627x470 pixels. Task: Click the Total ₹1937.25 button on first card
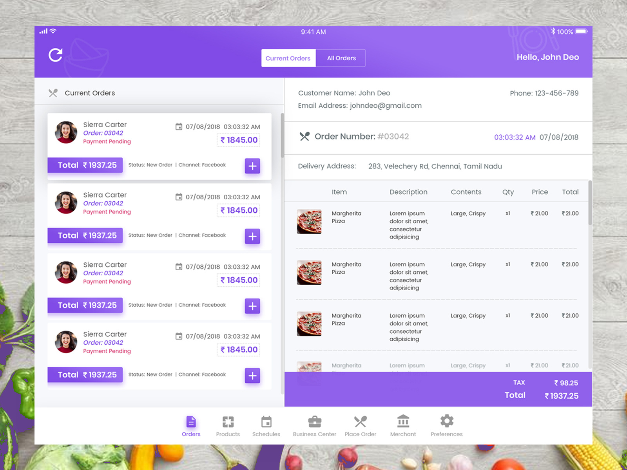click(85, 165)
